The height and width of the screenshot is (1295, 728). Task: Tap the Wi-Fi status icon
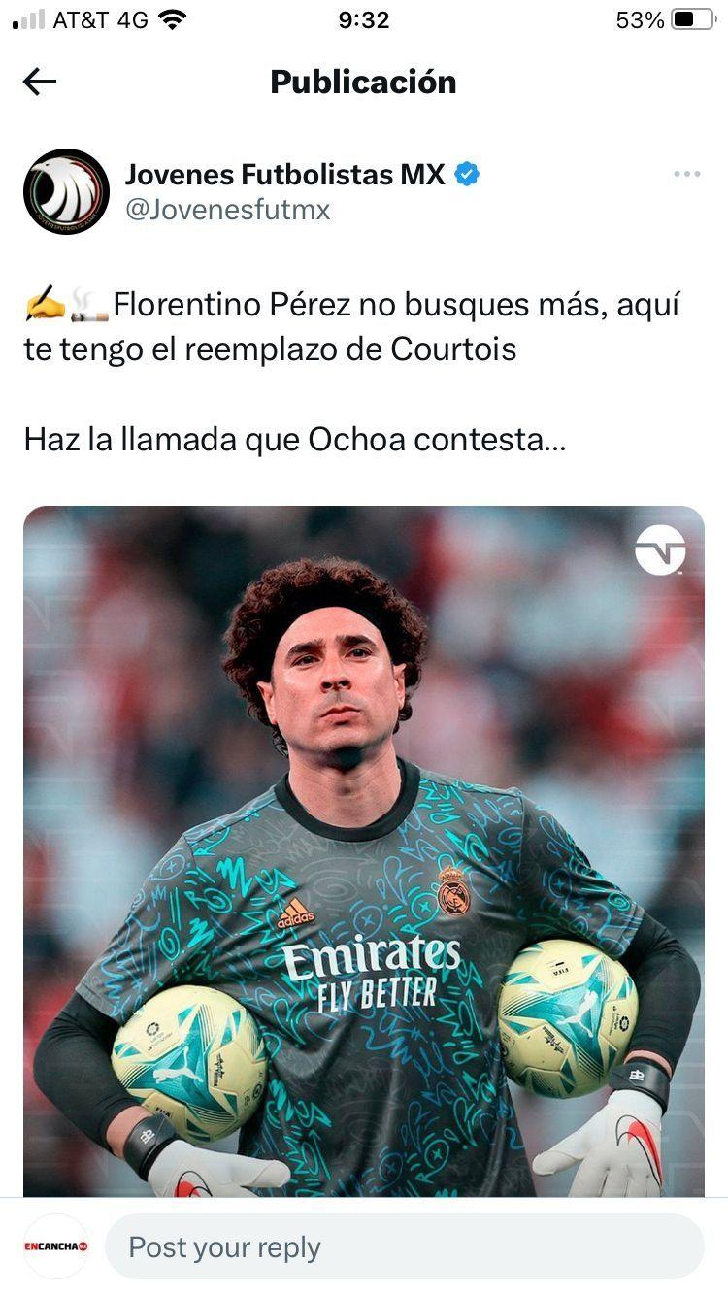click(x=173, y=19)
